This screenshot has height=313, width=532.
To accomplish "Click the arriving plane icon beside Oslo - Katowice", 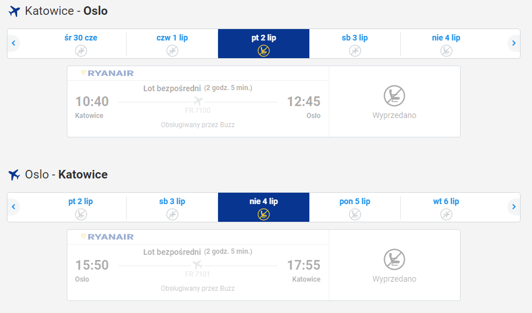I will (14, 175).
